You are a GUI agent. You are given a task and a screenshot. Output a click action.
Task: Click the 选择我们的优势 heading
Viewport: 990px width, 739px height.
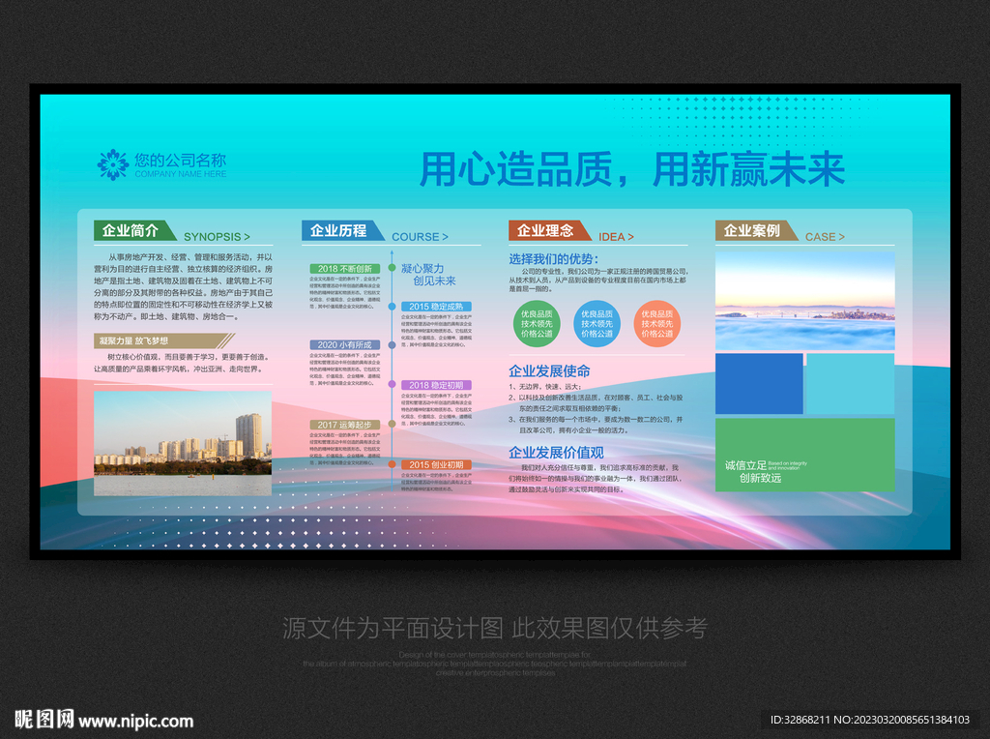point(553,259)
